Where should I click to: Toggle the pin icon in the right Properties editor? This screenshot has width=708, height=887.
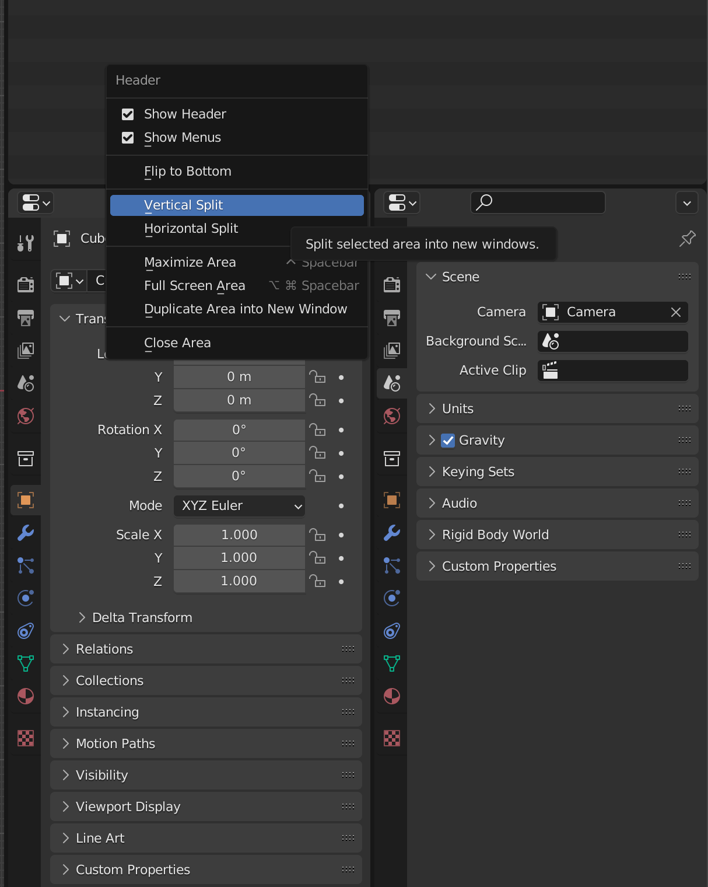coord(688,239)
